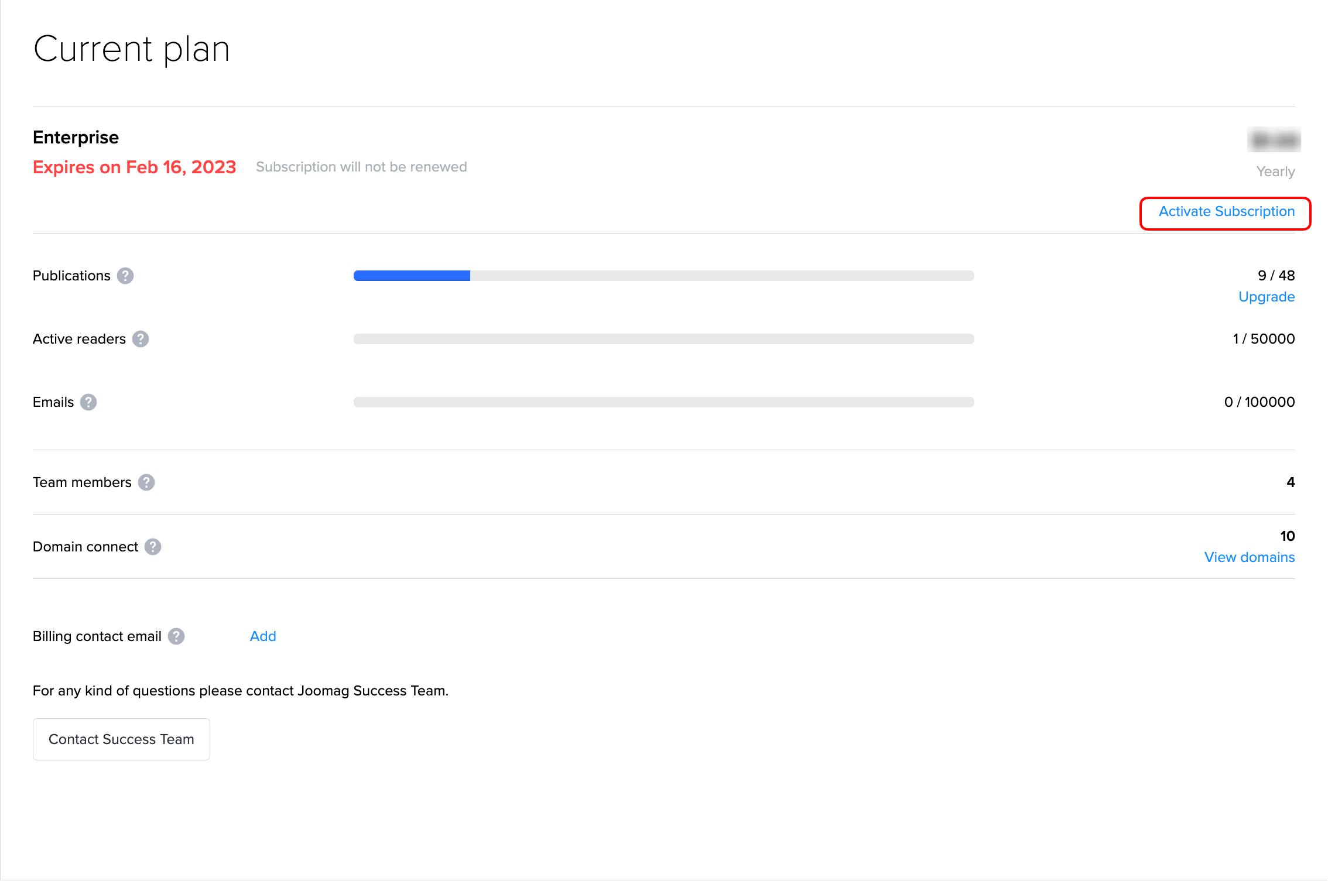Click the Emails help question mark icon
1328x881 pixels.
click(88, 402)
